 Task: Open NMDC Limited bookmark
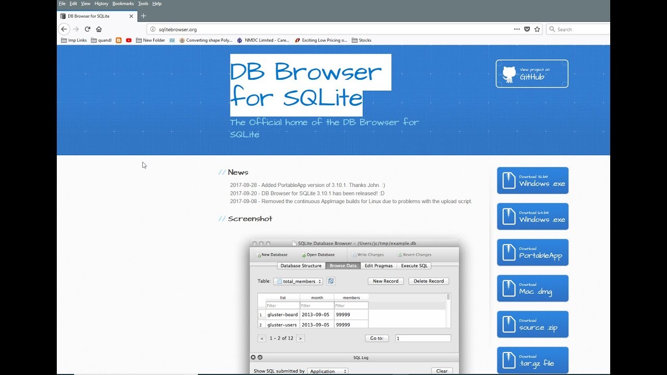coord(263,40)
